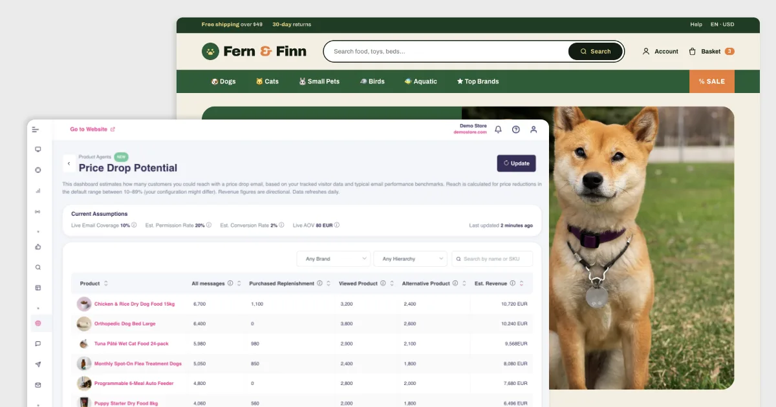Click the demostore.com store link
Image resolution: width=776 pixels, height=407 pixels.
(470, 132)
